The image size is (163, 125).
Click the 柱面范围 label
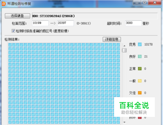click(x=19, y=23)
